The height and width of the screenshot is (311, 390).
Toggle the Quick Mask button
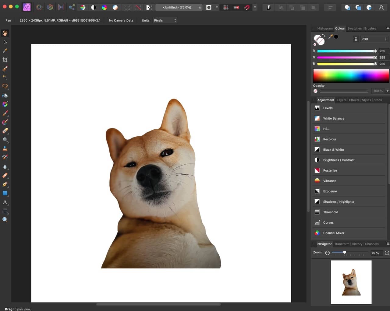pyautogui.click(x=209, y=7)
